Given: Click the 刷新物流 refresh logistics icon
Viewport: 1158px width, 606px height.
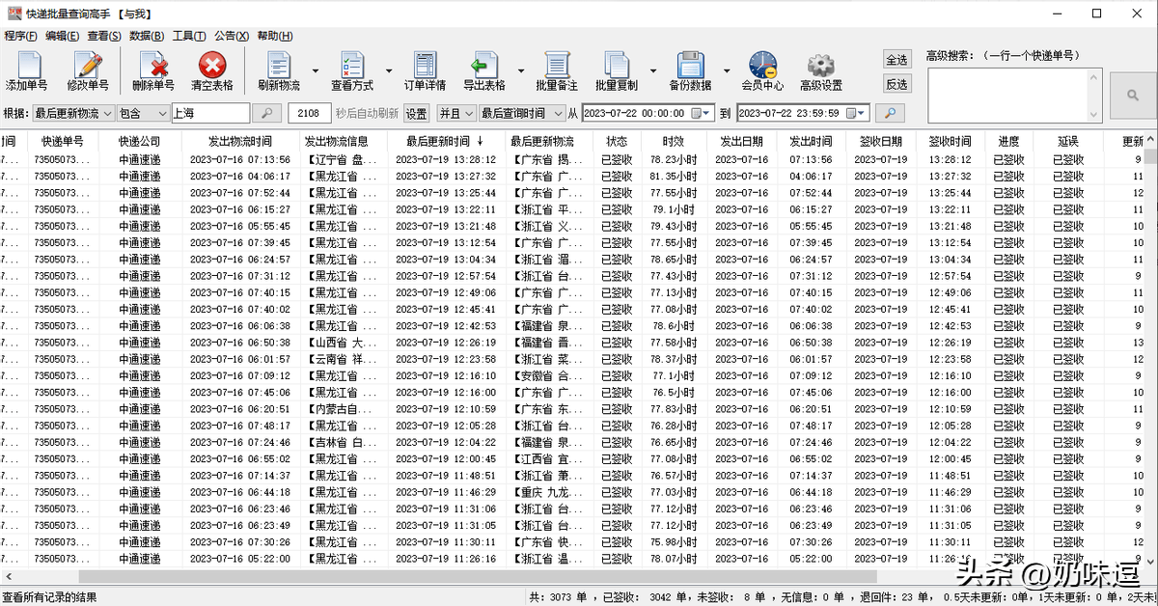Looking at the screenshot, I should [279, 70].
